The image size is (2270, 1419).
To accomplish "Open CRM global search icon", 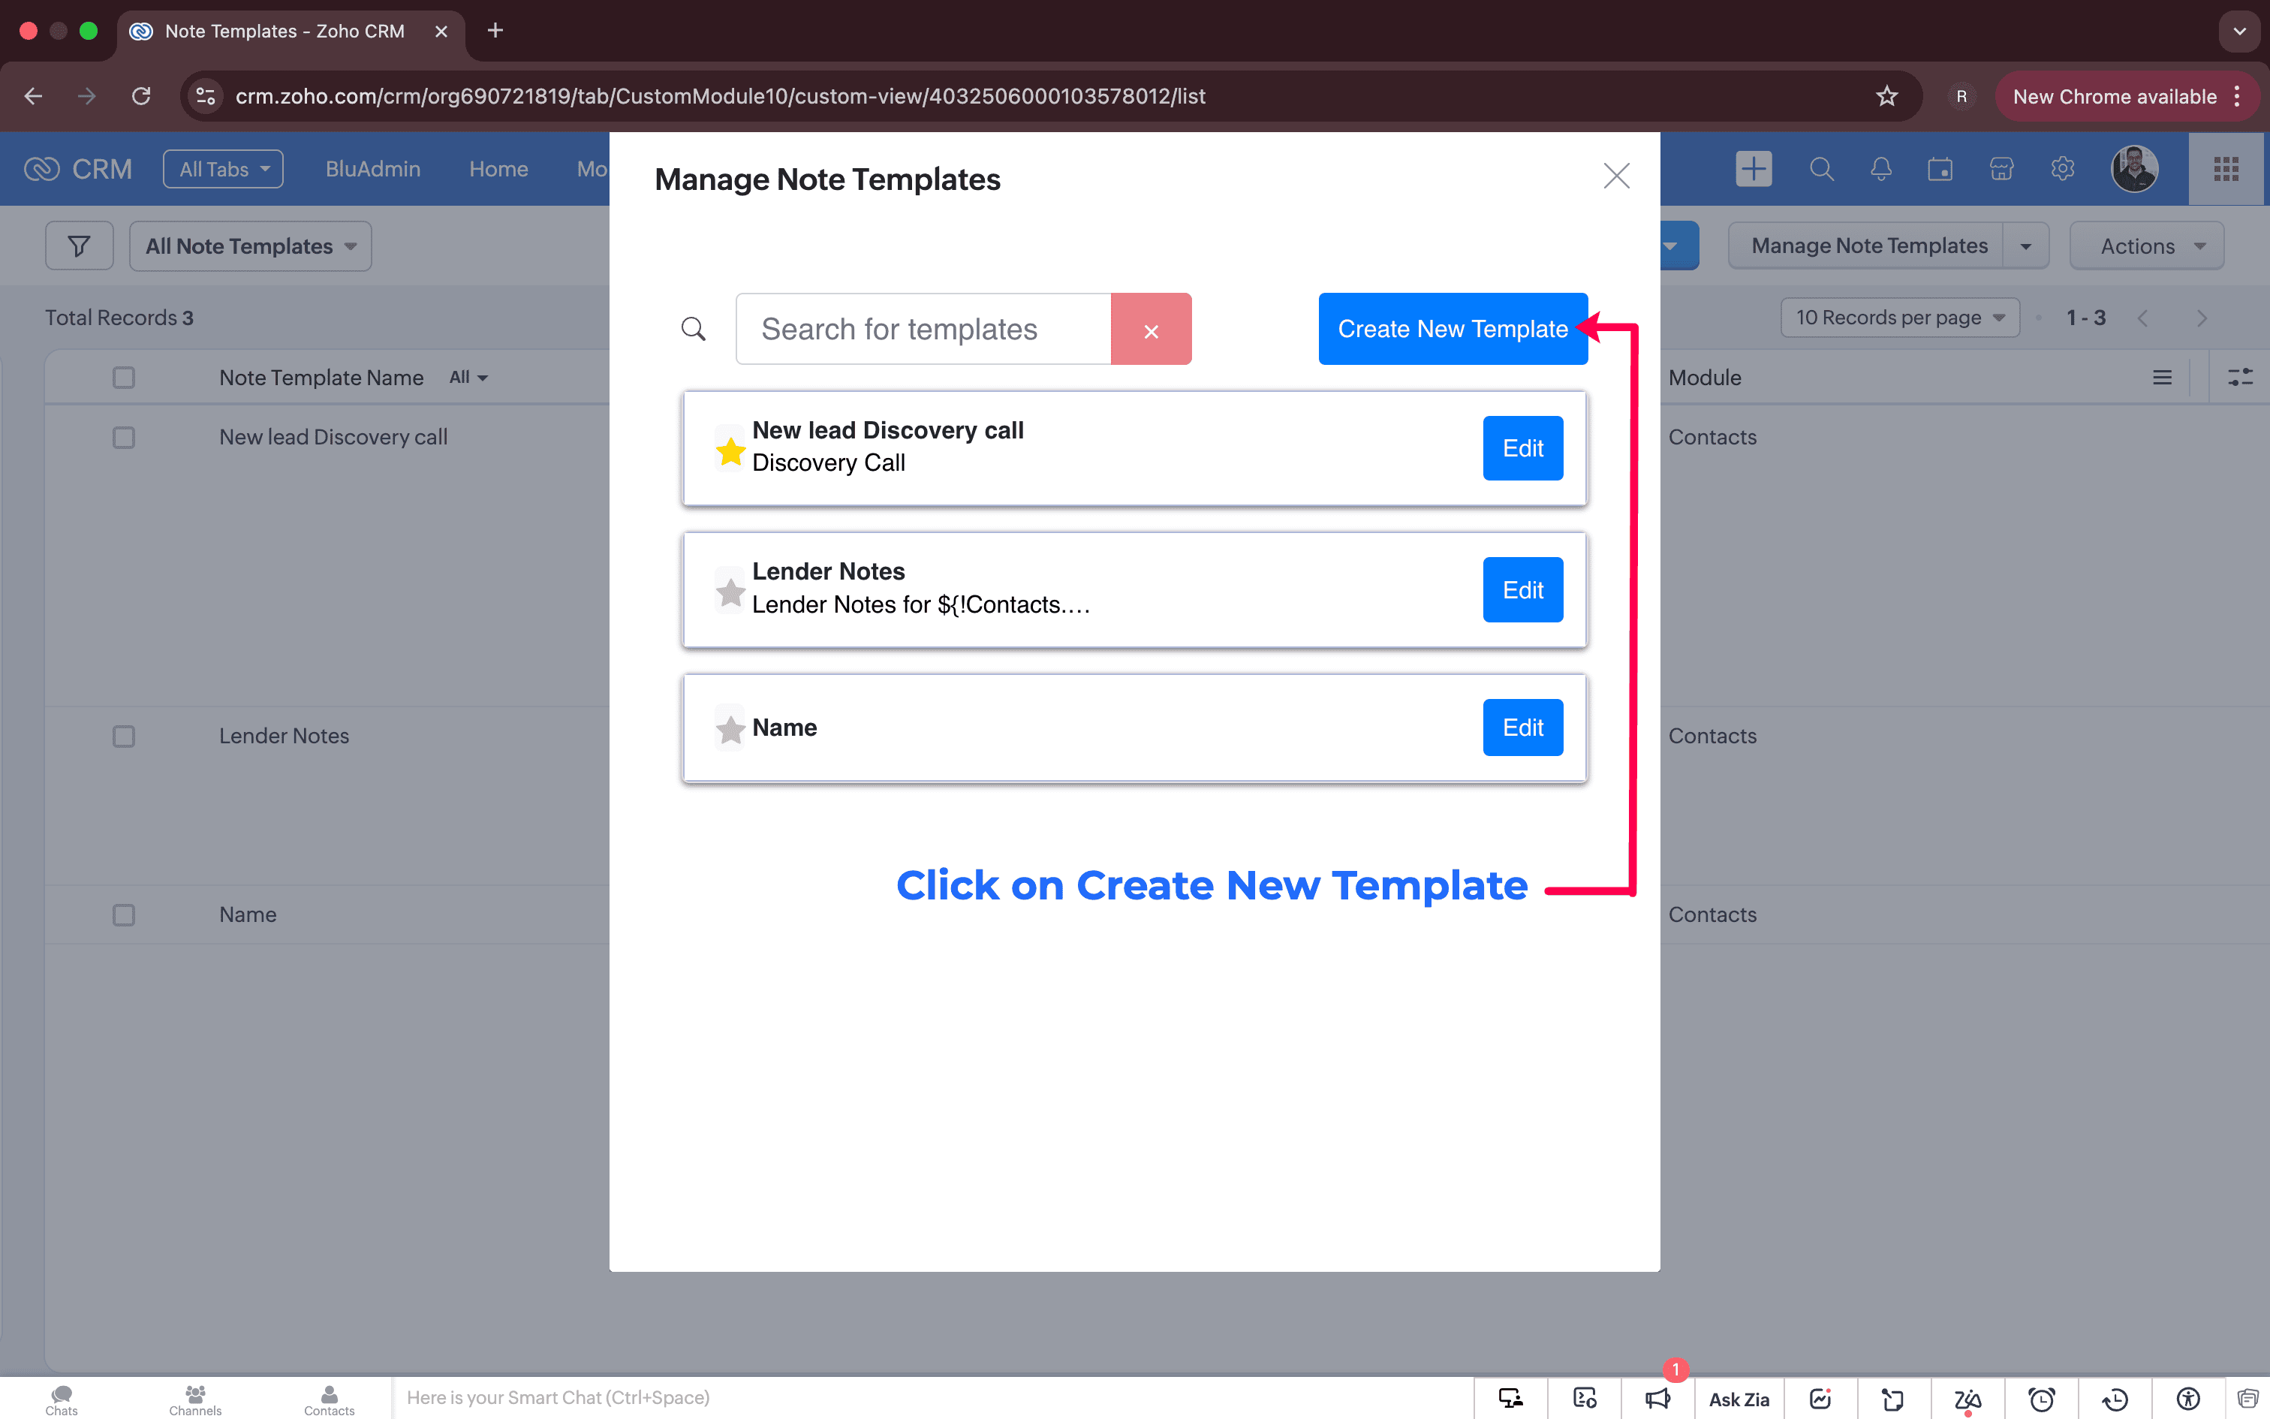I will [1820, 169].
